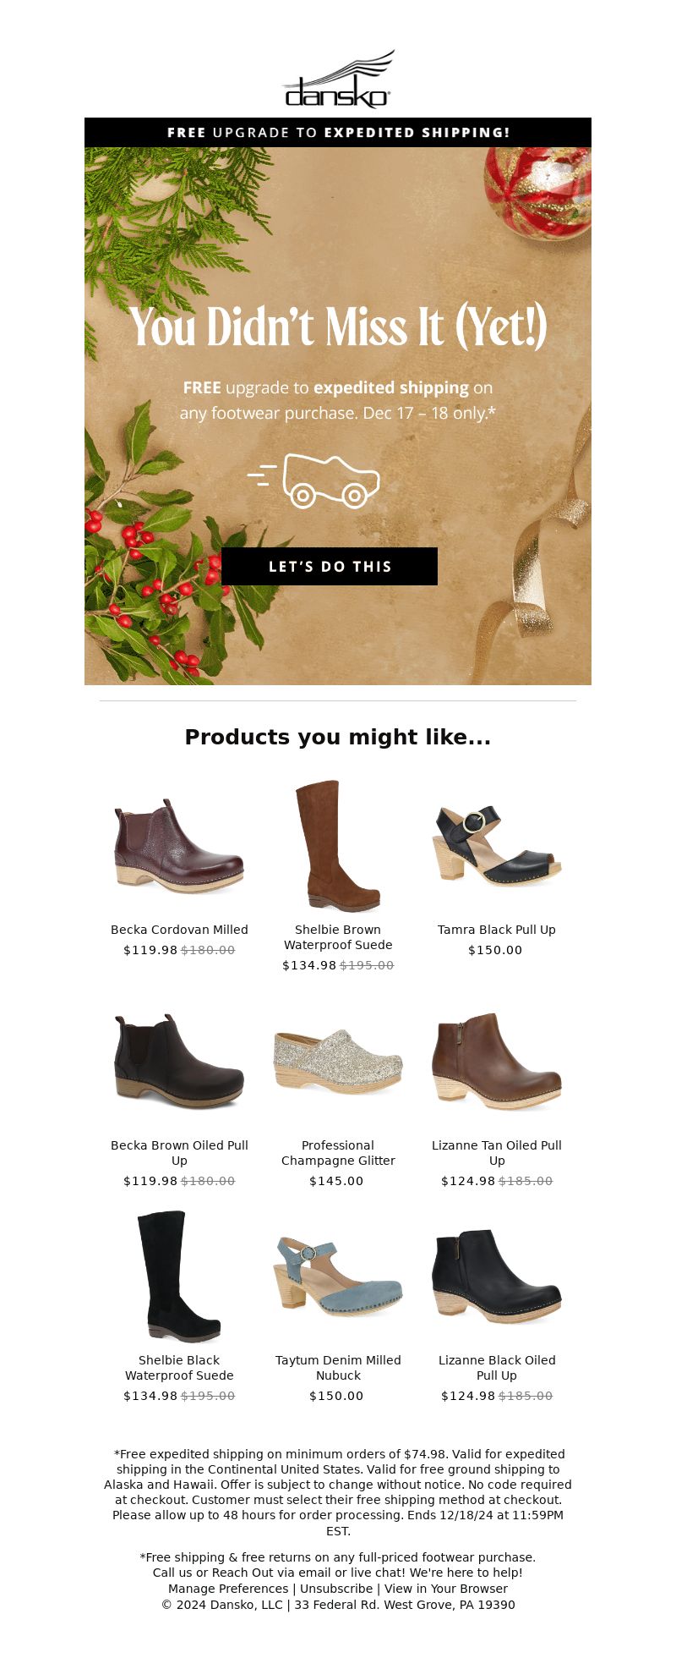Open the Becka Brown Oiled Pull Up image

[179, 1062]
